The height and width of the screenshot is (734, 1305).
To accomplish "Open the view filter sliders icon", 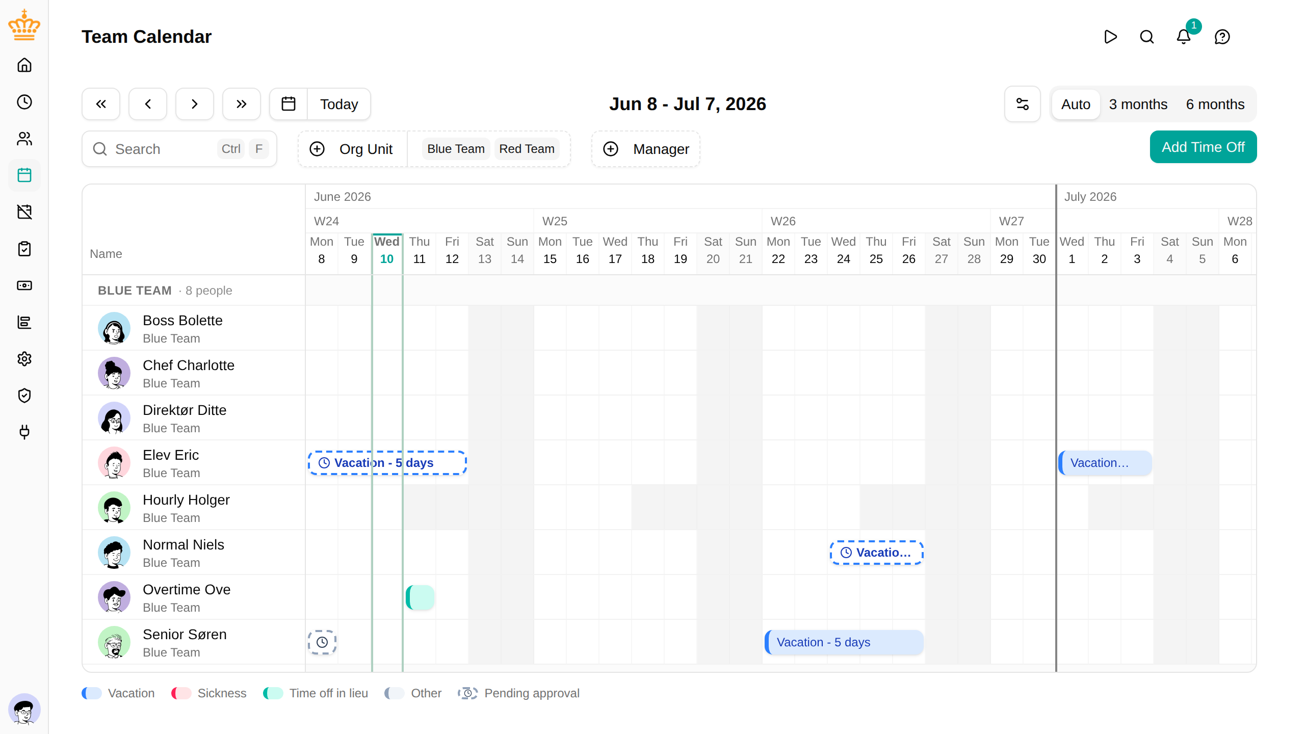I will point(1023,104).
